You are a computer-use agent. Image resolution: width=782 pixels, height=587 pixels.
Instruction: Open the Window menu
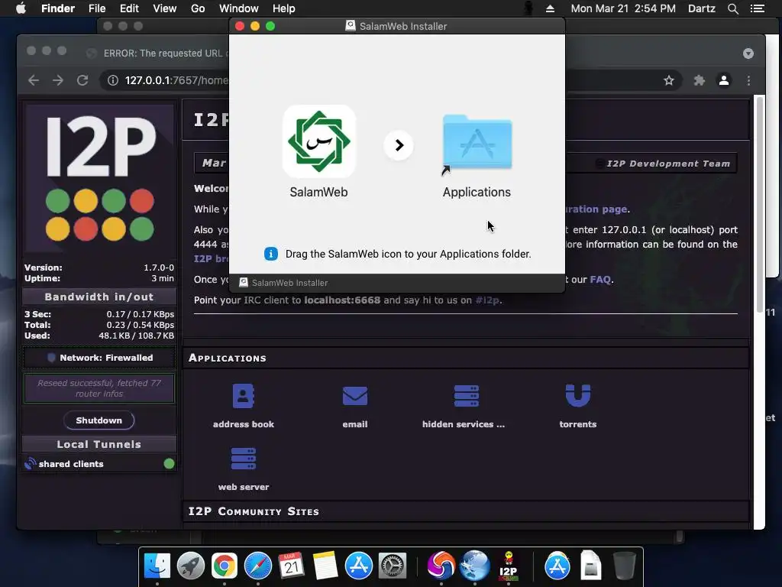(239, 8)
